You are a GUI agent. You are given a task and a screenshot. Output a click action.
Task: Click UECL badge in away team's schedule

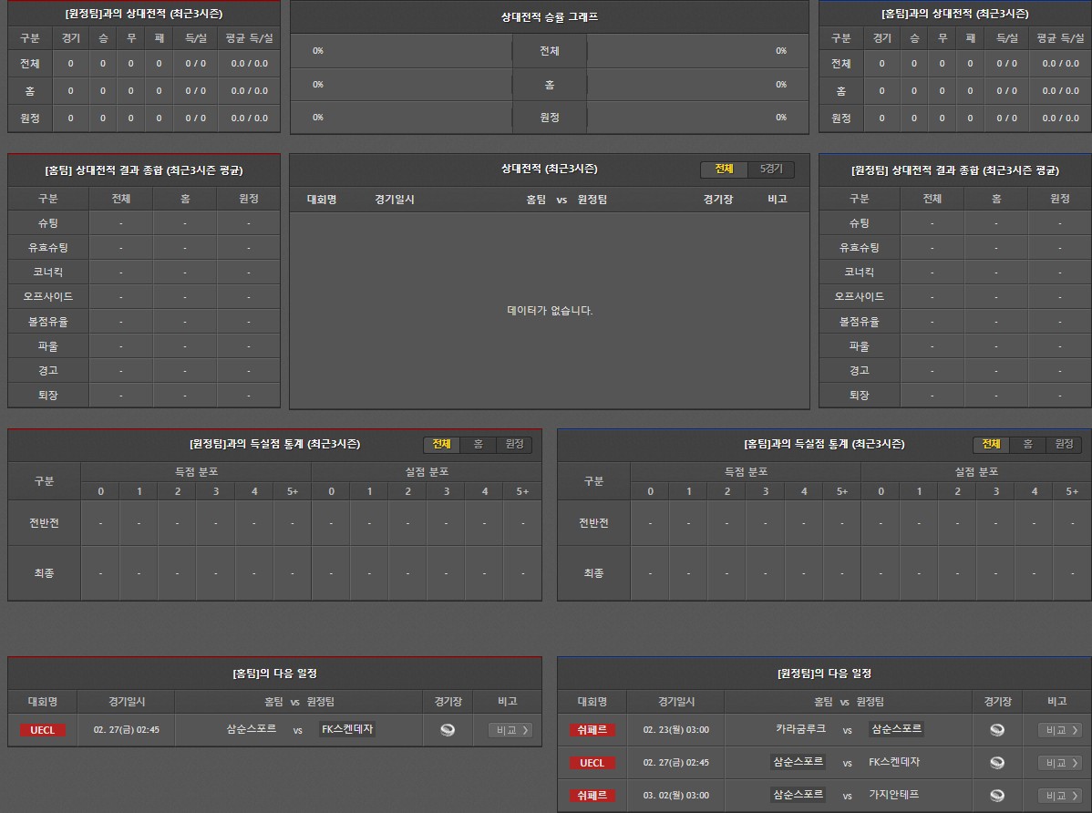coord(592,763)
